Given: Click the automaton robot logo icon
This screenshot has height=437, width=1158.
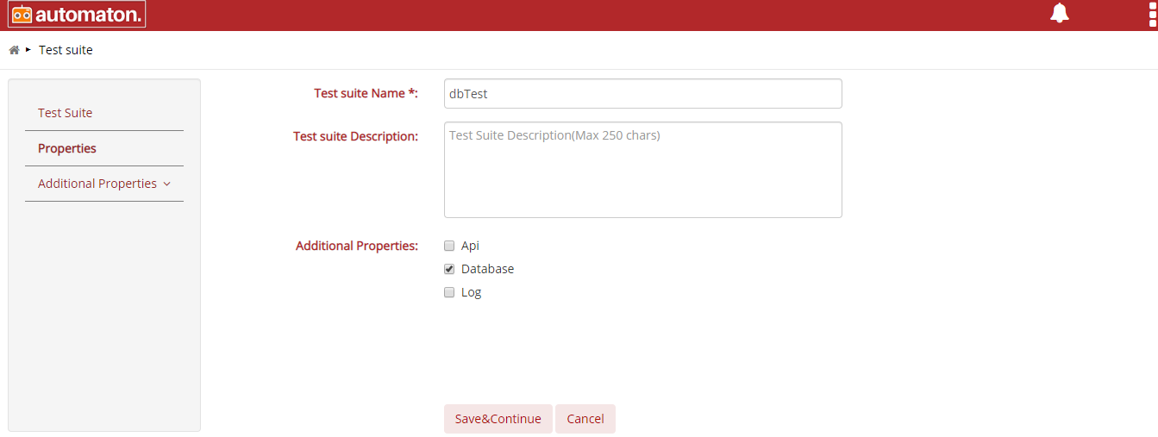Looking at the screenshot, I should coord(22,15).
